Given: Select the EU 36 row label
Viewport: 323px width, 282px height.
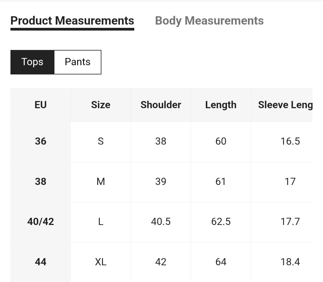Looking at the screenshot, I should click(41, 141).
